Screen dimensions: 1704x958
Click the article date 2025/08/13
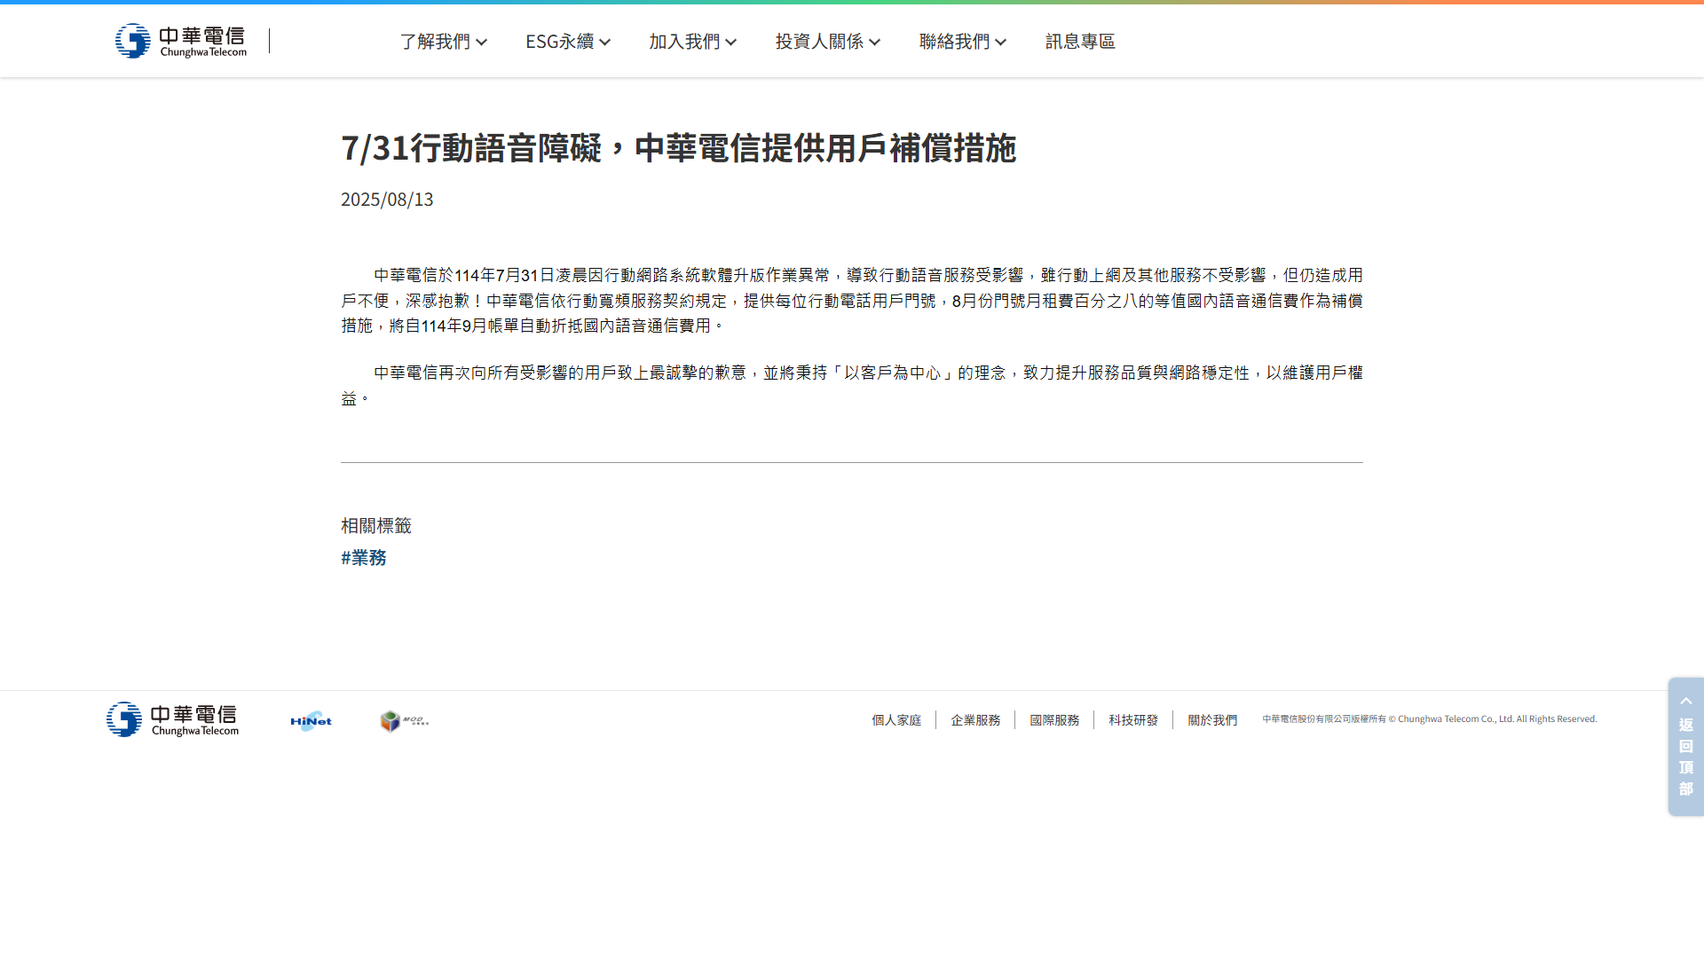point(387,200)
